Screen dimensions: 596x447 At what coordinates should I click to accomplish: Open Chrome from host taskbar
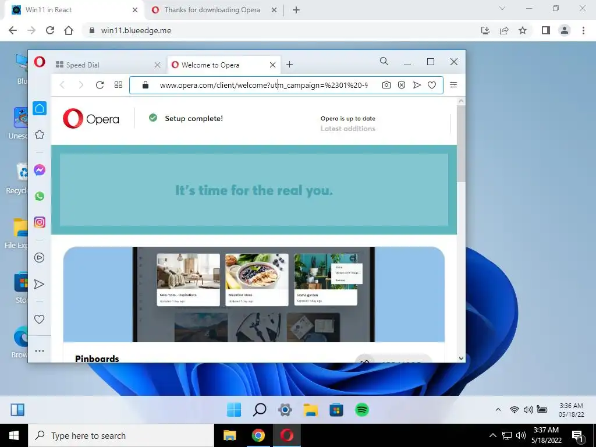tap(258, 435)
